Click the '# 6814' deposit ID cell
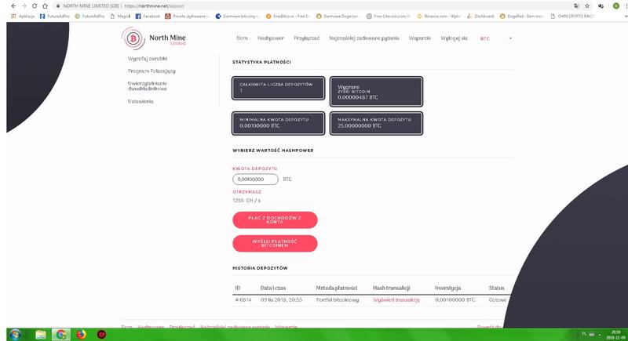Viewport: 628px width, 341px height. (x=243, y=299)
